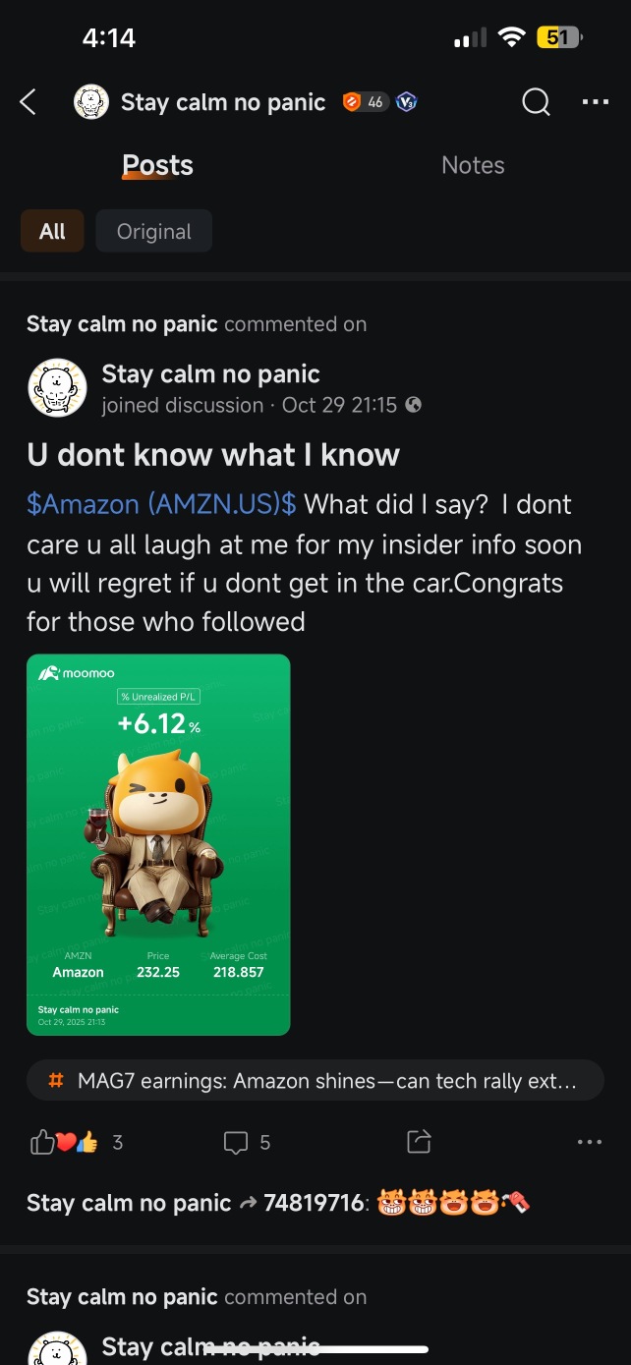Open the MAG7 earnings hashtag topic
This screenshot has width=631, height=1365.
[315, 1081]
